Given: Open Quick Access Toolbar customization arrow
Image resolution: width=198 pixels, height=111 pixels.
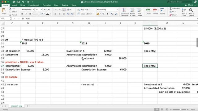Looking at the screenshot, I should 33,2.
